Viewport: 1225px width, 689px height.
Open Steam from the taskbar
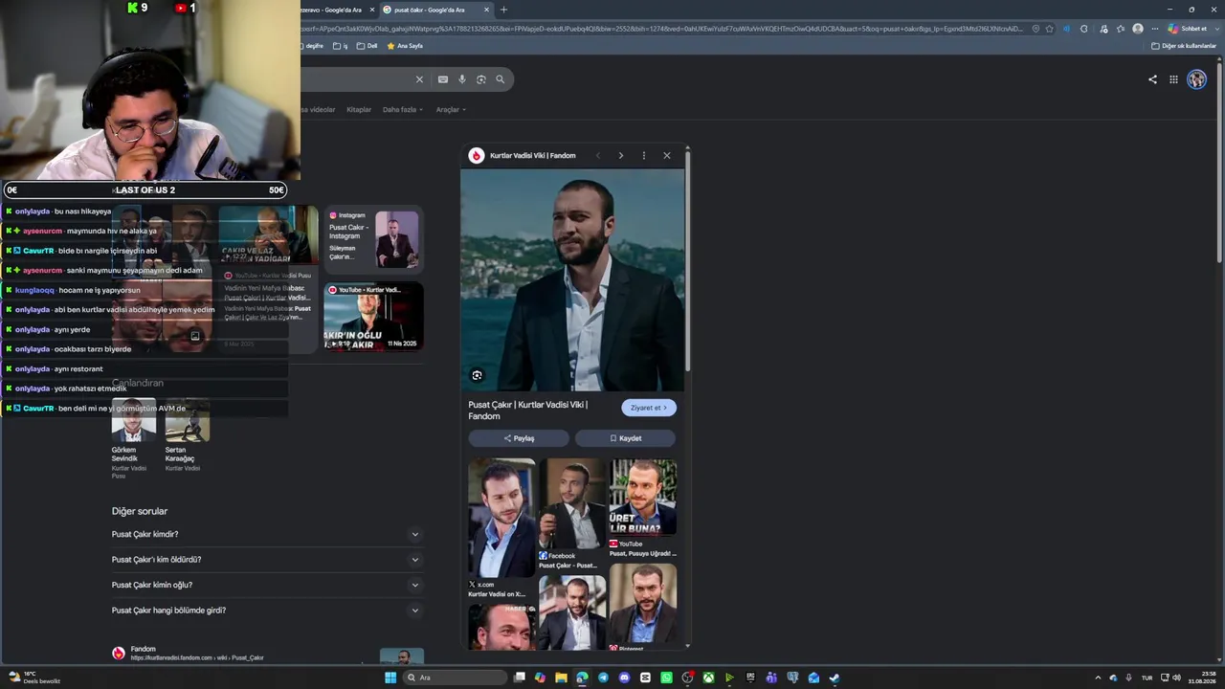pos(835,678)
